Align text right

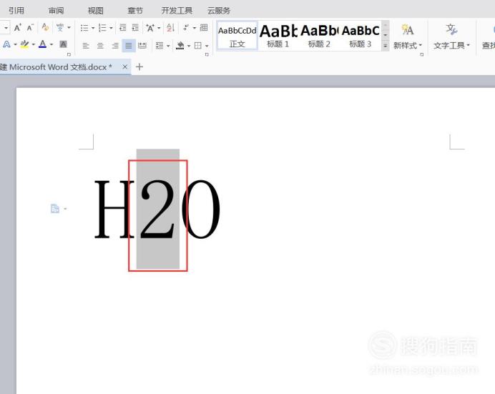tap(115, 46)
